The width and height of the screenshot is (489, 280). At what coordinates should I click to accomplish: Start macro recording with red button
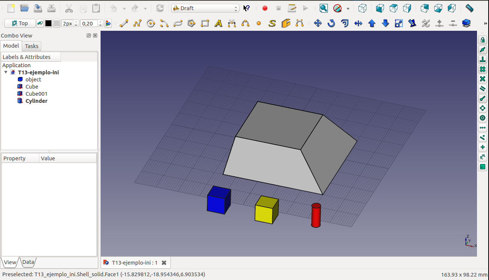coord(265,8)
